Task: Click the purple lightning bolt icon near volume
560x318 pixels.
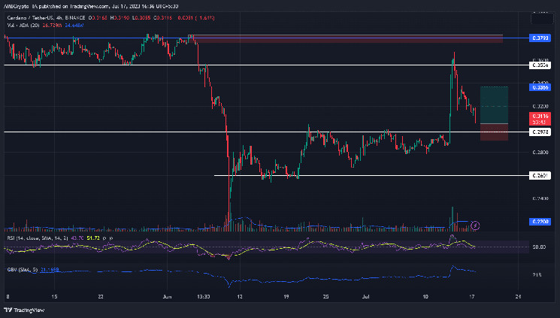Action: click(475, 226)
